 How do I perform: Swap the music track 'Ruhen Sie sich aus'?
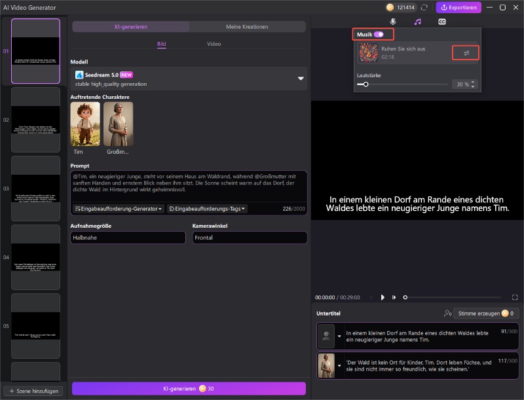point(466,53)
